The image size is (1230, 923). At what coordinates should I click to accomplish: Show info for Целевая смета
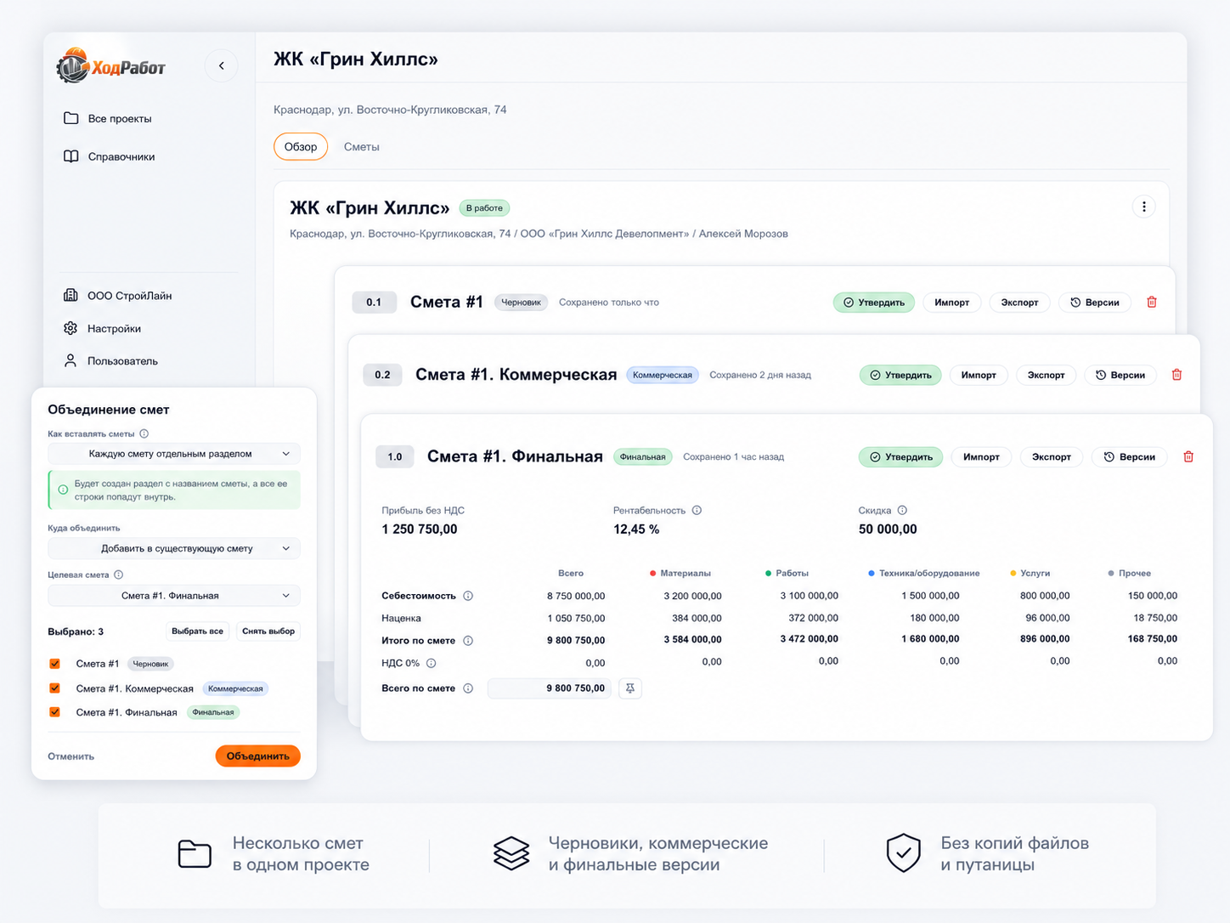[x=119, y=575]
